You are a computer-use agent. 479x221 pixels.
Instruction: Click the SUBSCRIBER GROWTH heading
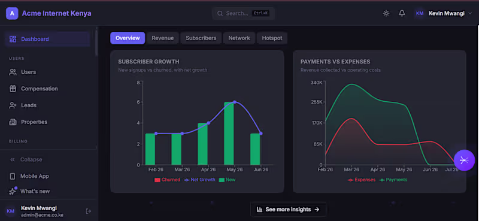(148, 62)
